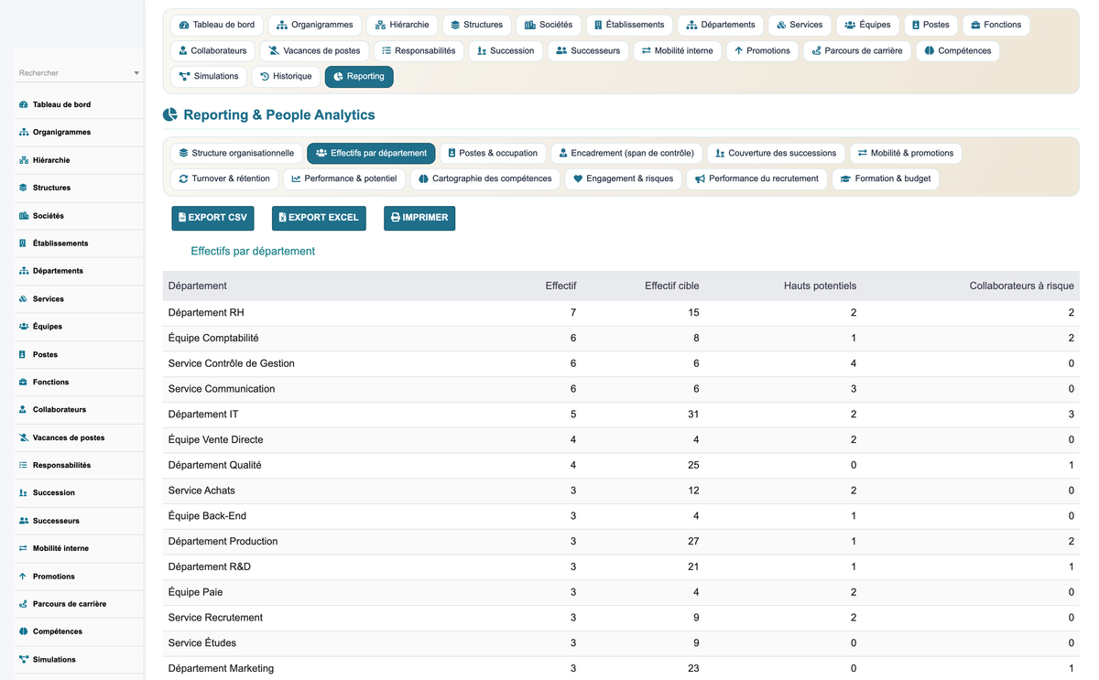
Task: Click the Parcours de carrière sidebar icon
Action: coord(23,604)
